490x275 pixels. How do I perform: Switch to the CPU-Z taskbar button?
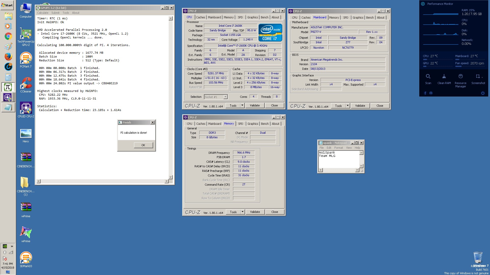8,97
